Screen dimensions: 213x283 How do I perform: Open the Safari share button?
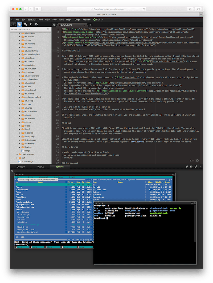click(x=190, y=9)
